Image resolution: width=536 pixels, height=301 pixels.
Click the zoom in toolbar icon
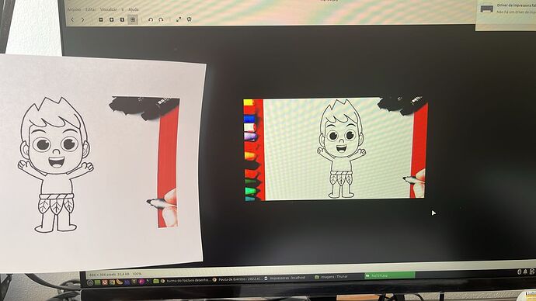pos(111,20)
